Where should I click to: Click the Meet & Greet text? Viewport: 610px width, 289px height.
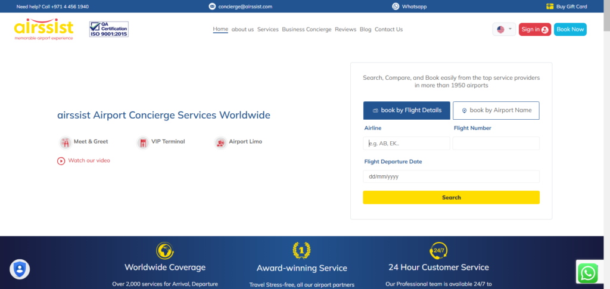coord(91,142)
